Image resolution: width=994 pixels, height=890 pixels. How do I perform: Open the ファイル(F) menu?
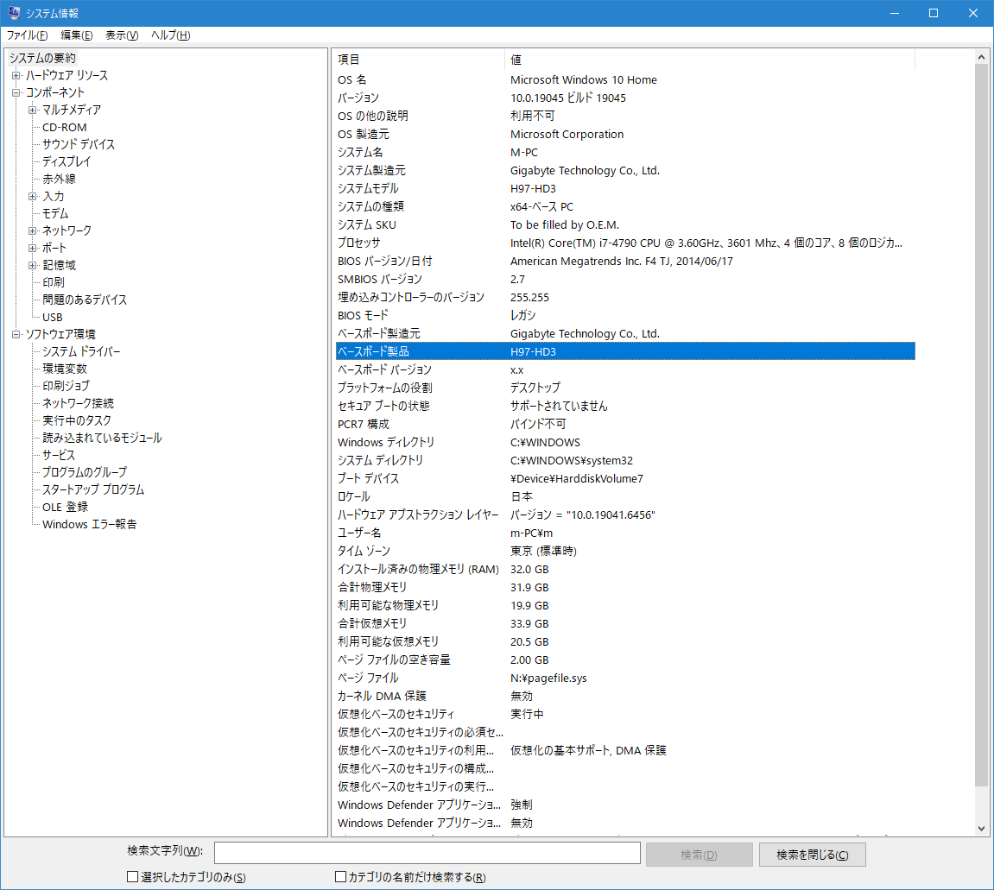pos(27,35)
